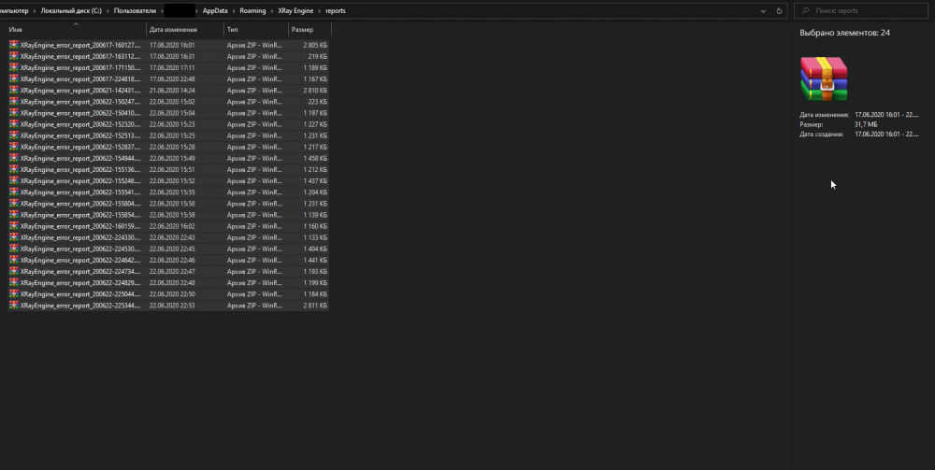Click the archive icon of report 200622-225344

(x=14, y=305)
